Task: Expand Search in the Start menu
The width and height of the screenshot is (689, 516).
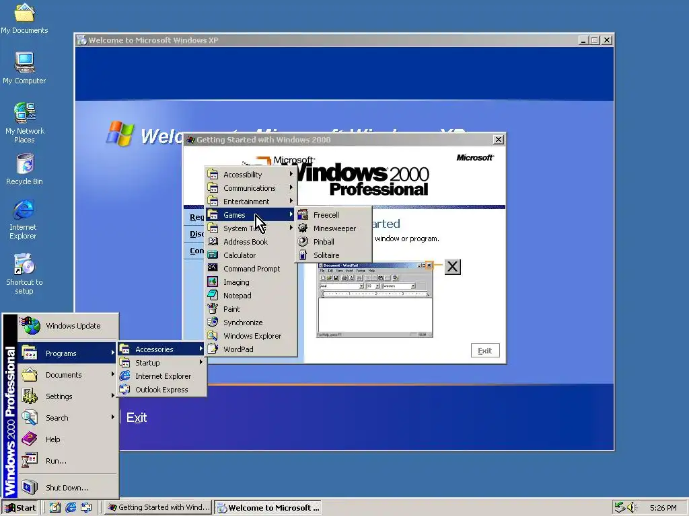Action: tap(68, 418)
